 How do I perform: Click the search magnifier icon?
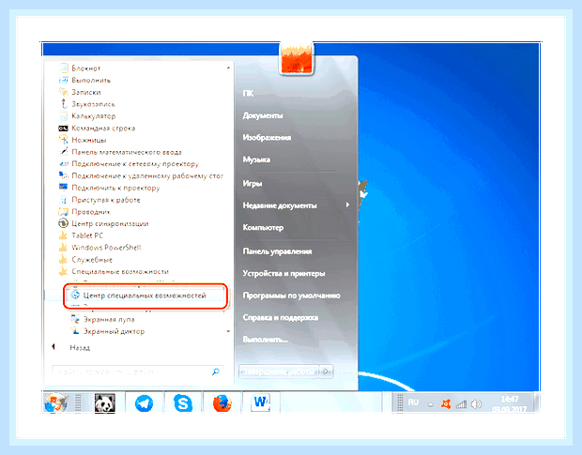pyautogui.click(x=216, y=372)
